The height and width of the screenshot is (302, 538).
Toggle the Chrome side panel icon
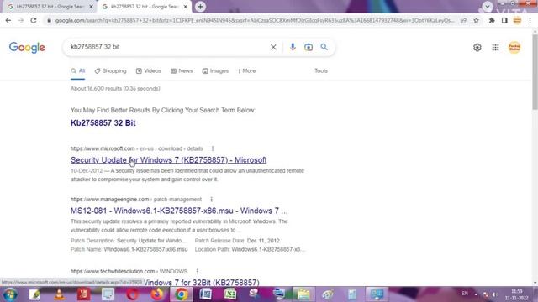tap(504, 20)
